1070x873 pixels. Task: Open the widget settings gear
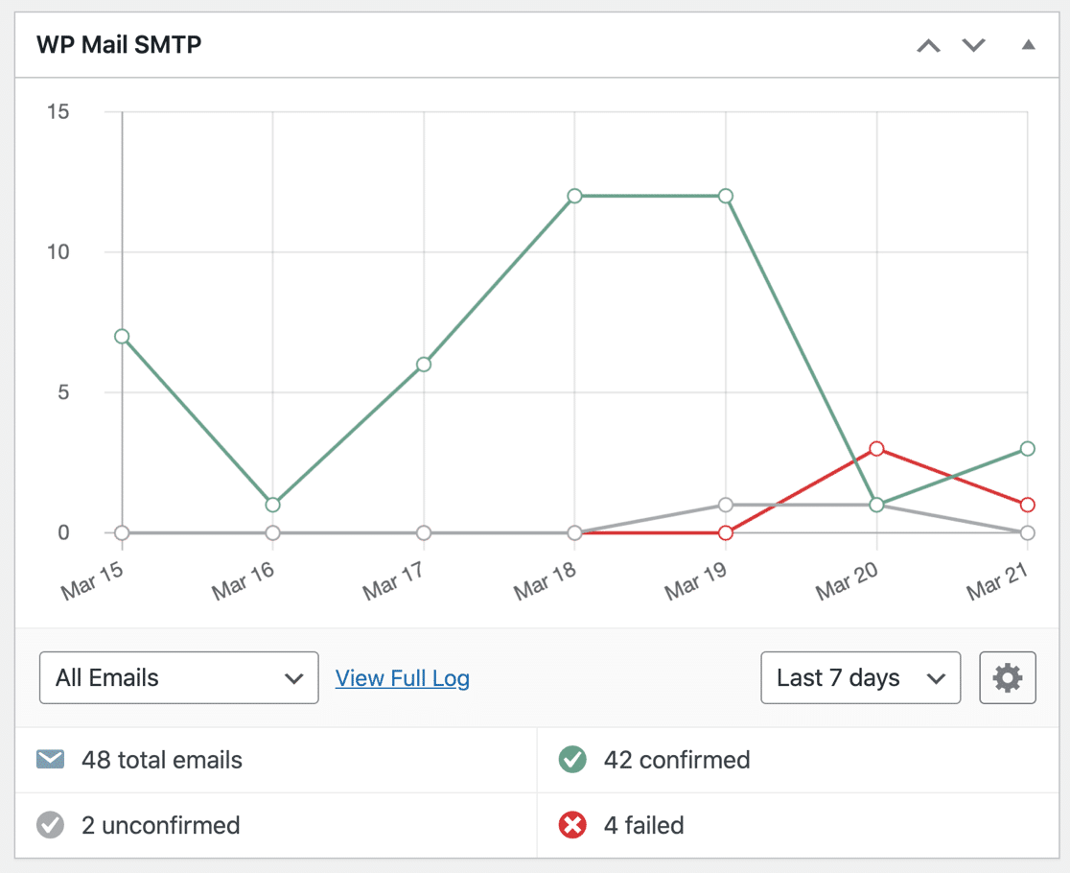(x=1008, y=678)
